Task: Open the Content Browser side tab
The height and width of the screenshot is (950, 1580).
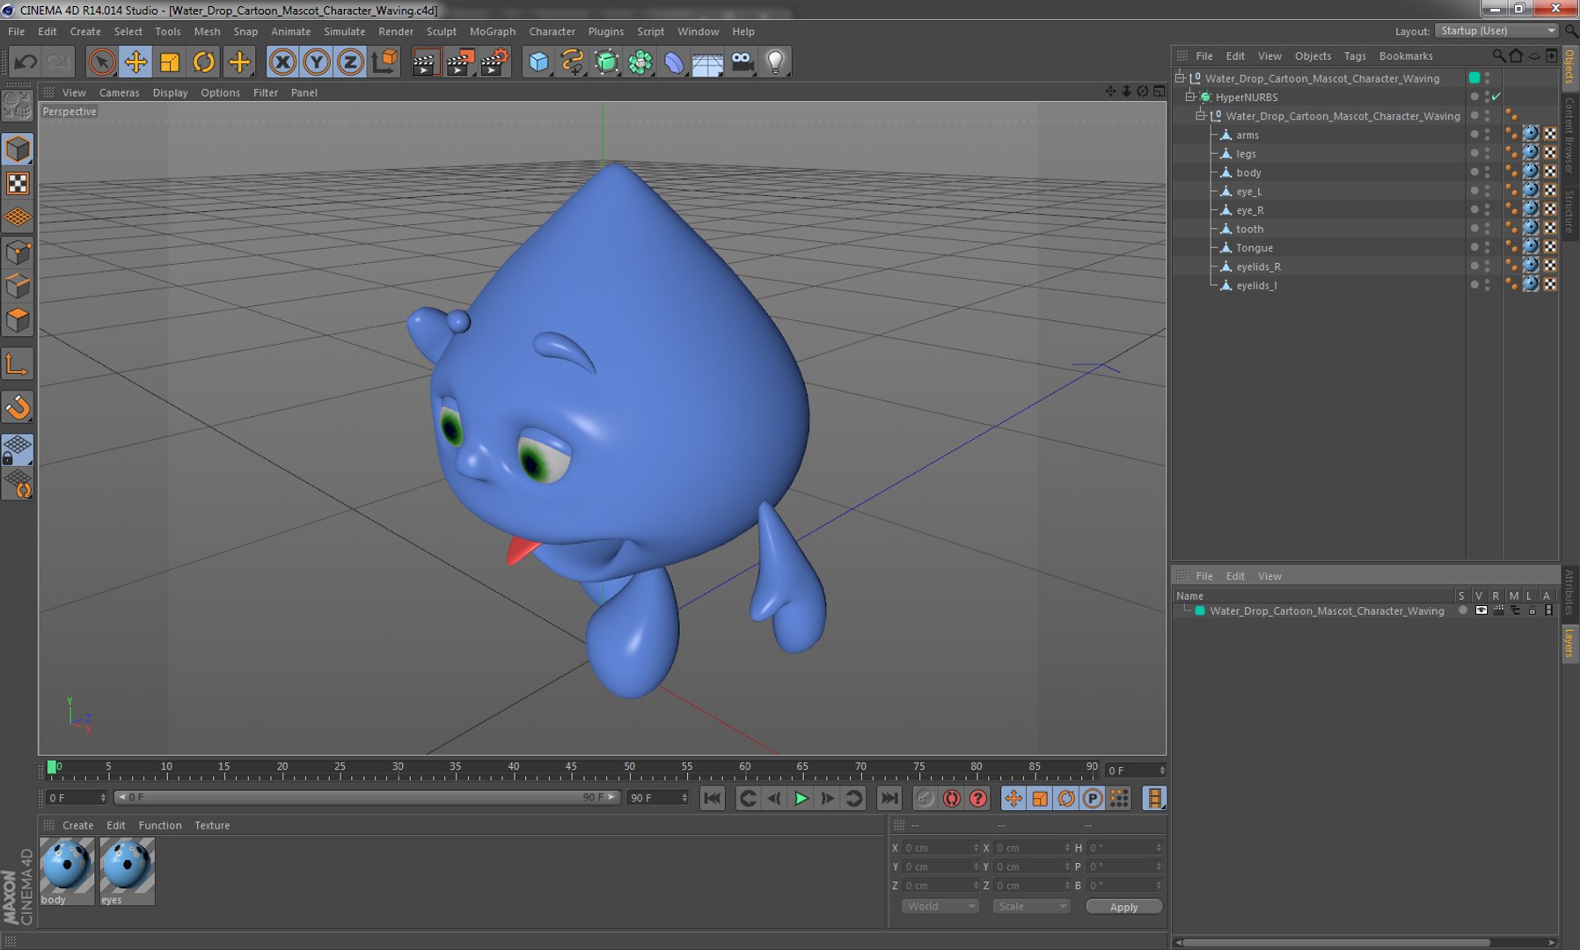Action: coord(1569,135)
